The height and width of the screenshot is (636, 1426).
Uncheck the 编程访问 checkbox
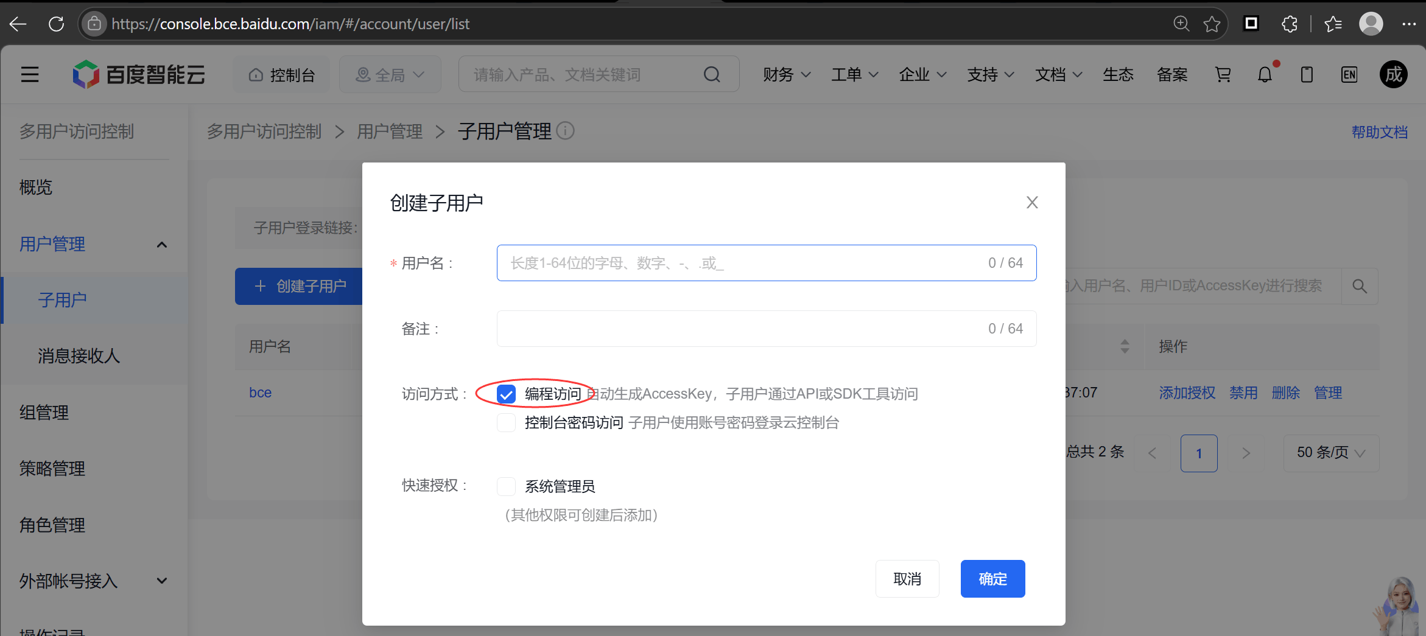coord(506,394)
